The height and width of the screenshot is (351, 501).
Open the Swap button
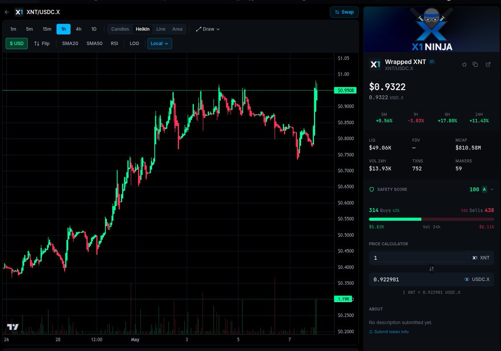(x=344, y=12)
